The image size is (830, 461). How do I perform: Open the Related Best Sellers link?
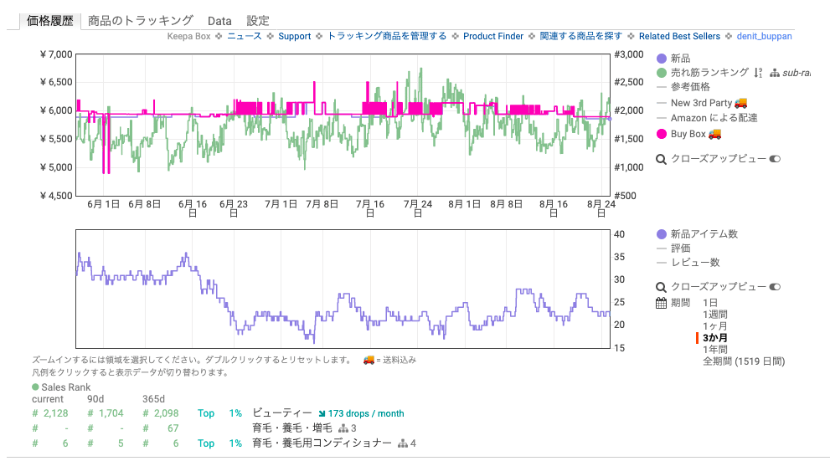coord(678,37)
